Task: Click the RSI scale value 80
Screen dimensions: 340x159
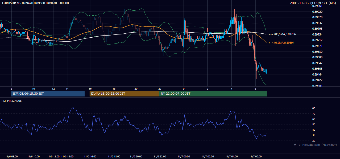Action: 314,108
